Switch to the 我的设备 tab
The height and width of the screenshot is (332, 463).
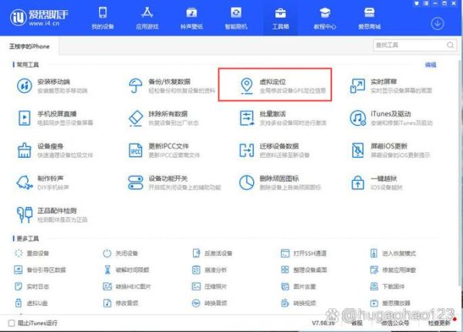[103, 18]
